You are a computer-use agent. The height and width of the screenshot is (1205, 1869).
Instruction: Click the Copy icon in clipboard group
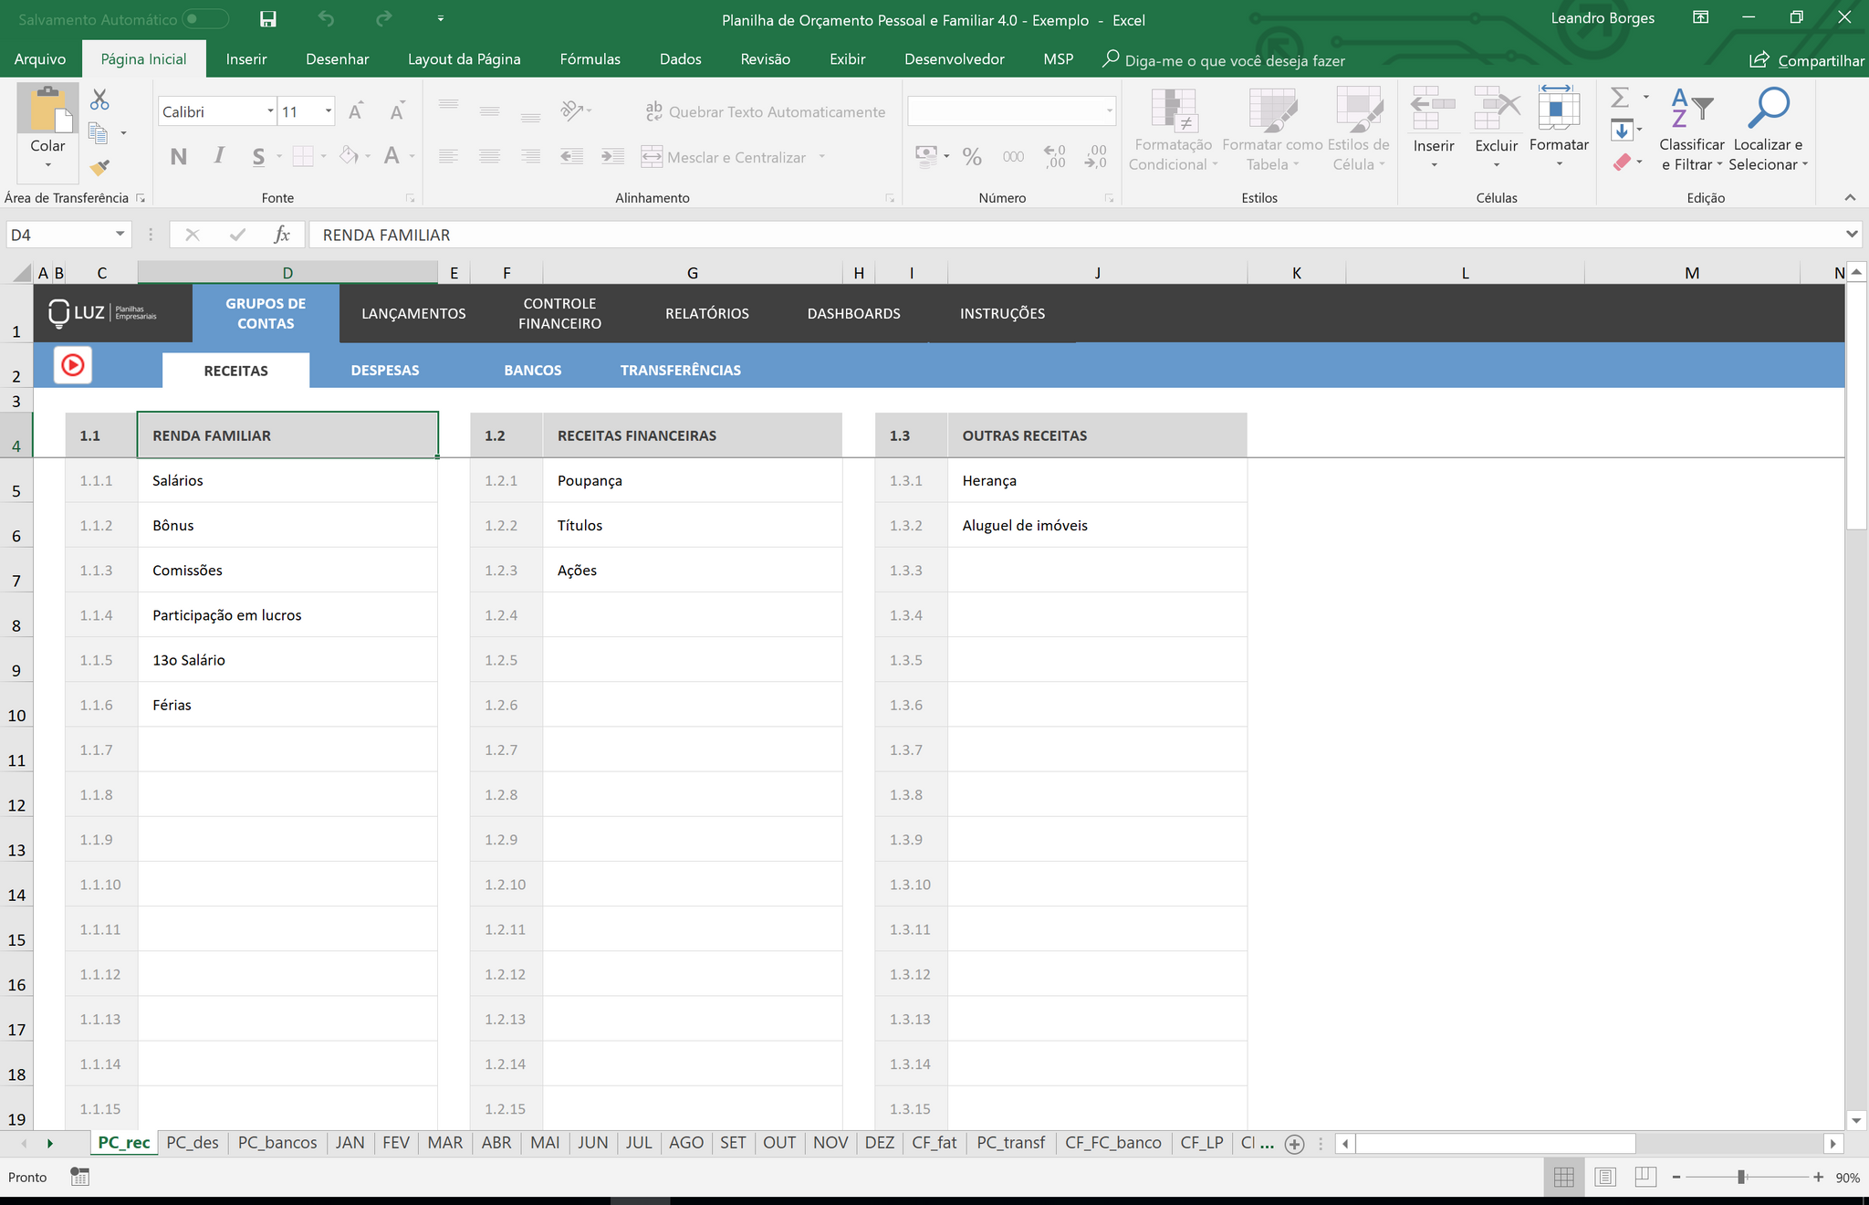(99, 133)
